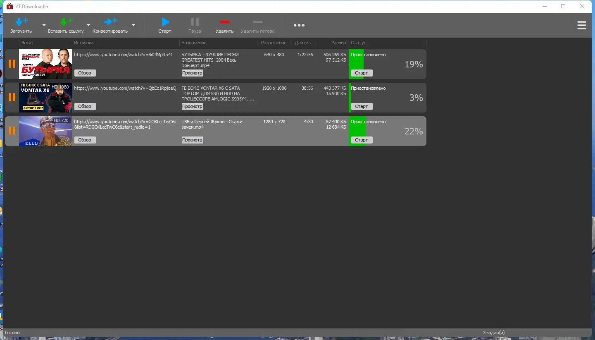Click the URL containing GOKLccTwC6c
The width and height of the screenshot is (595, 340).
pos(125,124)
